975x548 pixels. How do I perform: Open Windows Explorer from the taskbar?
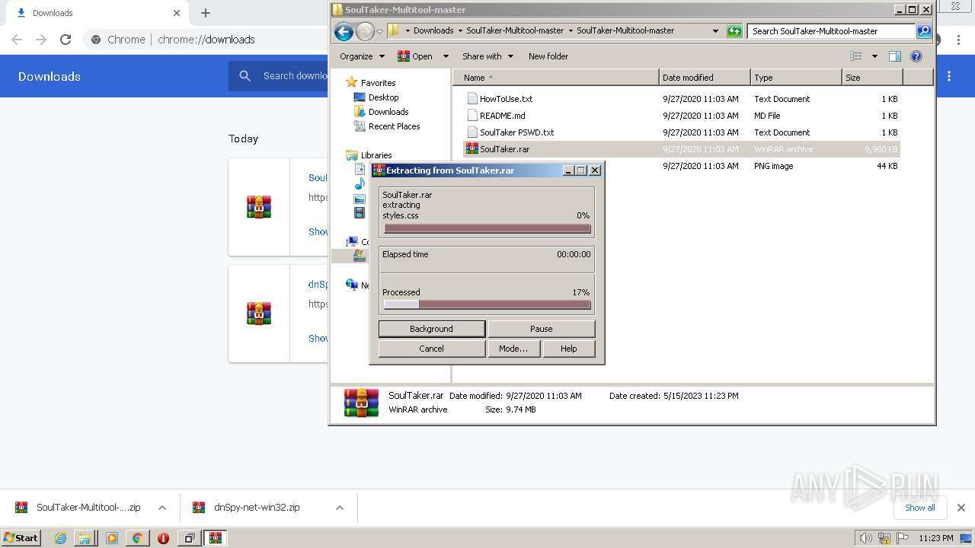point(85,538)
